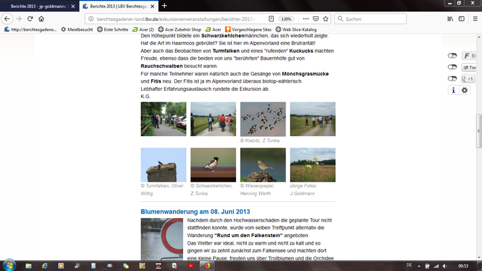Viewport: 482px width, 271px height.
Task: Reload the current page
Action: [x=30, y=19]
